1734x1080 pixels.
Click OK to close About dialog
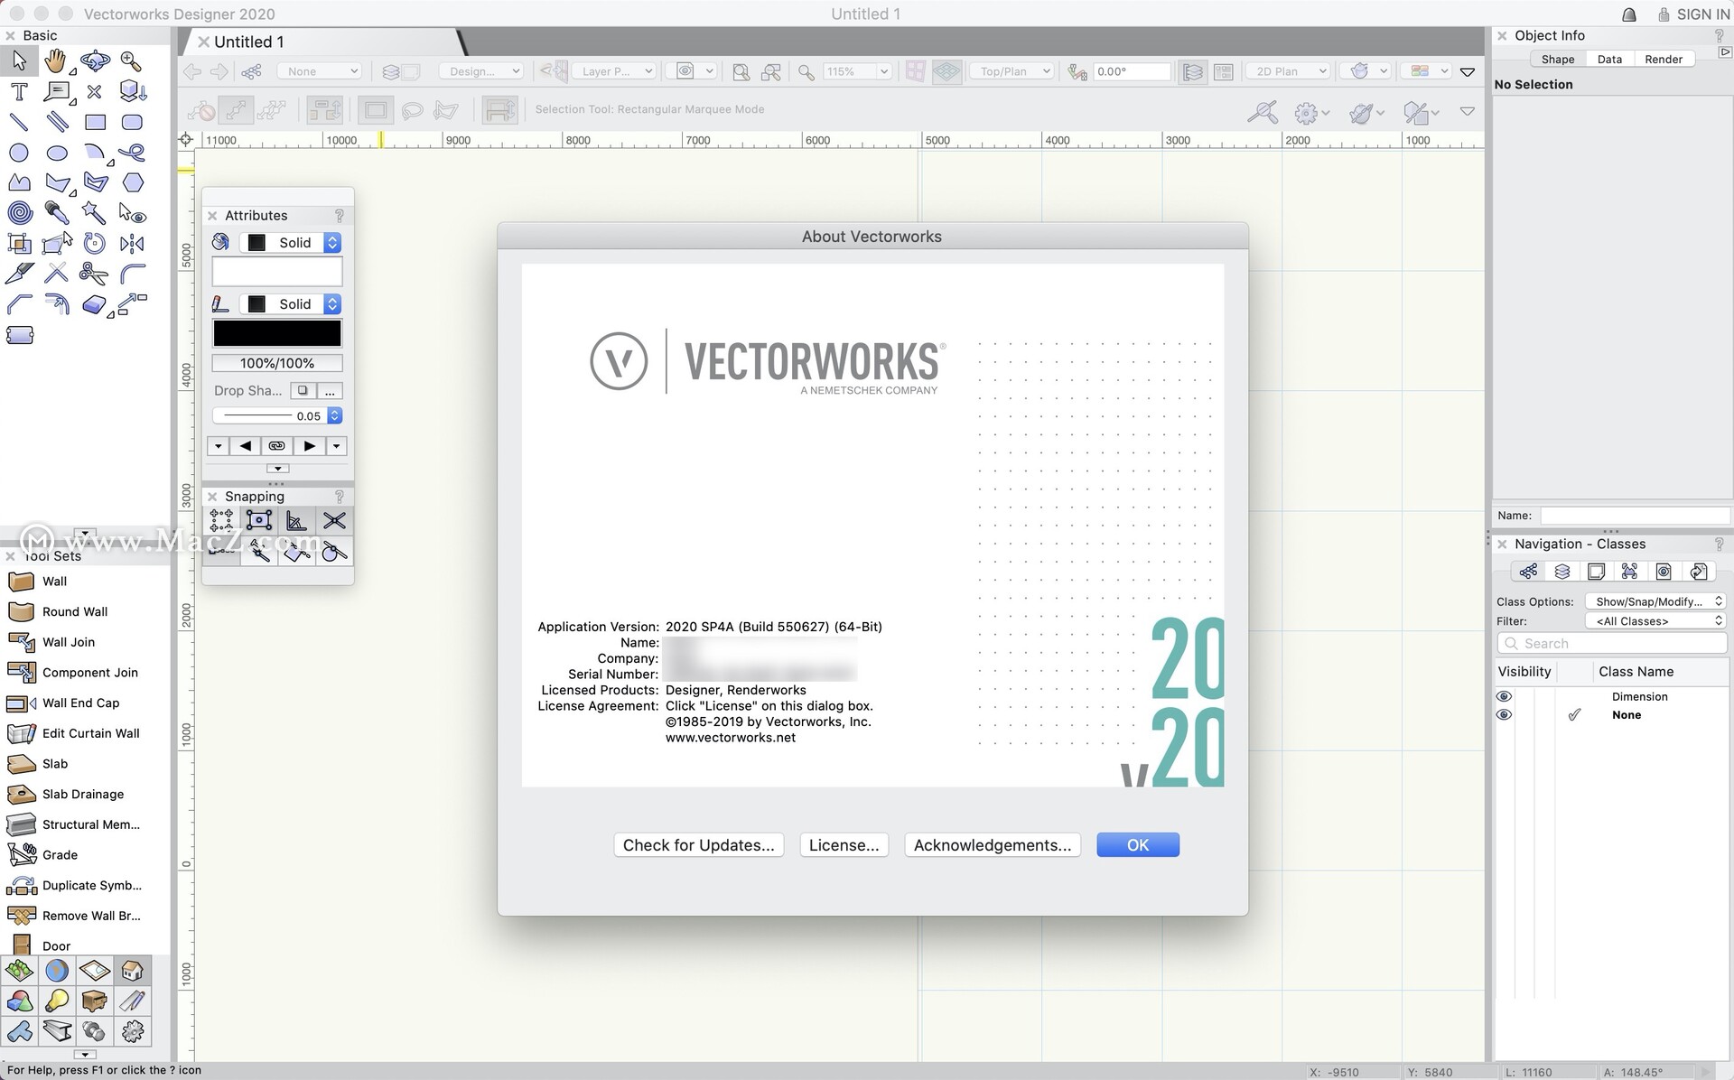[1138, 845]
